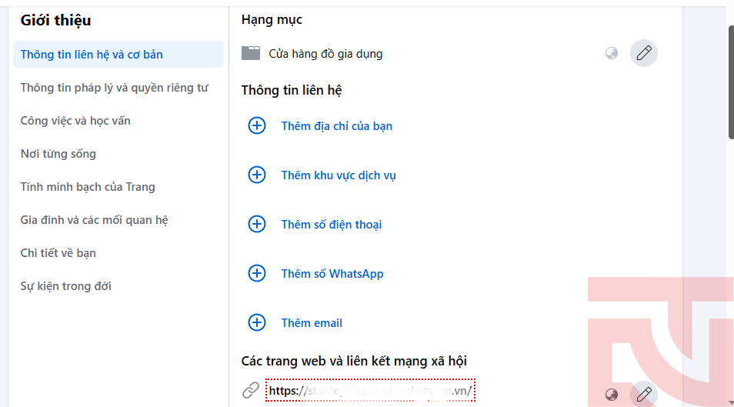Click plus icon for Thêm khu vực dịch vụ

coord(256,175)
